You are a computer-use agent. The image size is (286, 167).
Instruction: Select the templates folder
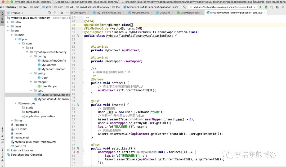30,112
